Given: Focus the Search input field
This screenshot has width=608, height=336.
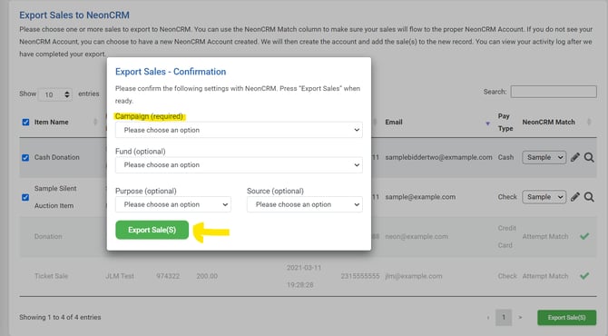Looking at the screenshot, I should 554,92.
